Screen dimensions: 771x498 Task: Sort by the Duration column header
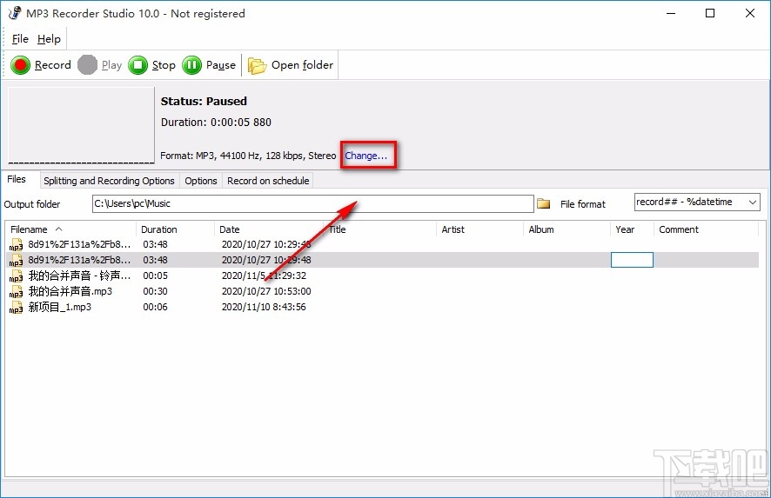(175, 229)
